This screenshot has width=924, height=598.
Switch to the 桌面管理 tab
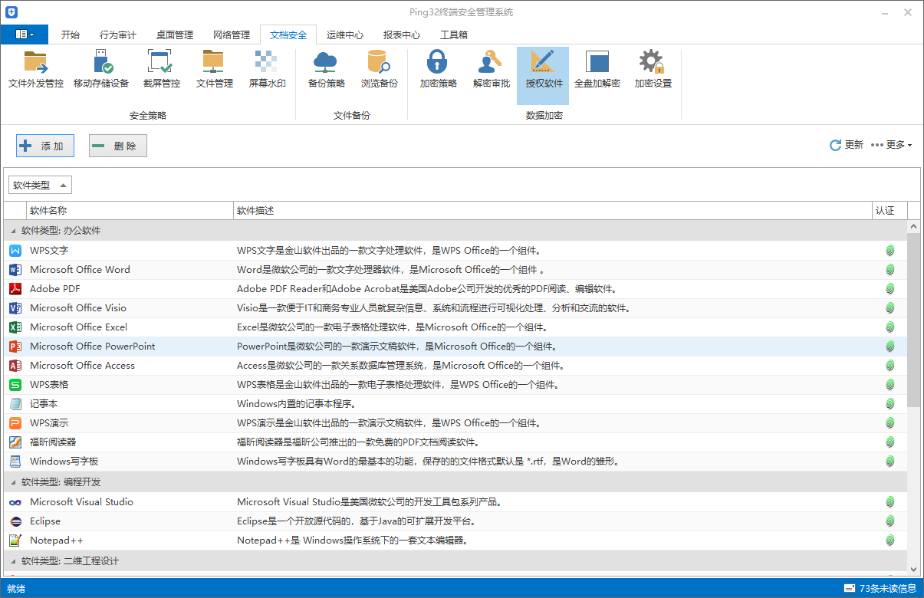(175, 34)
